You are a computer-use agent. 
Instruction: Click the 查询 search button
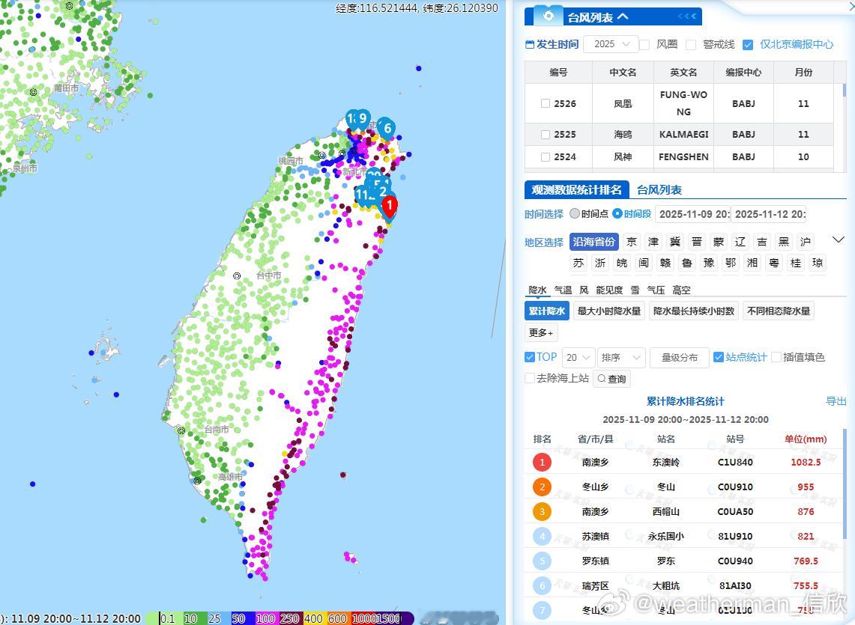611,379
